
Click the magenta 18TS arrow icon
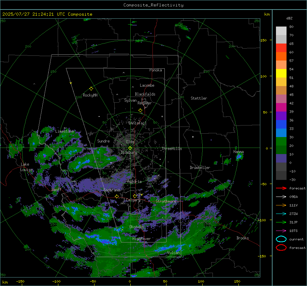pyautogui.click(x=281, y=231)
